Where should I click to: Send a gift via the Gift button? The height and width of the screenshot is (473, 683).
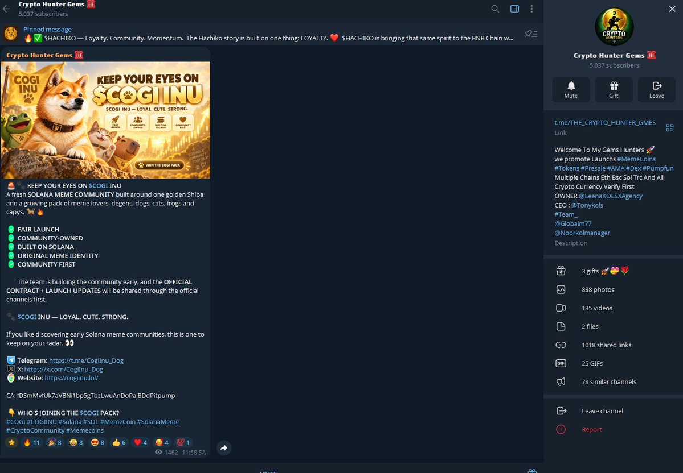point(614,90)
